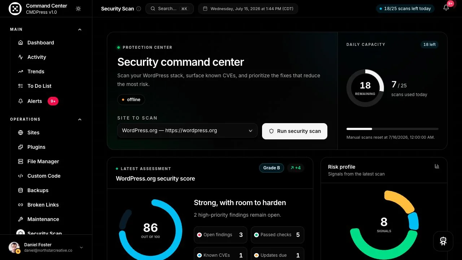Click the 18/25 scans left today badge
This screenshot has height=260, width=462.
(x=405, y=9)
